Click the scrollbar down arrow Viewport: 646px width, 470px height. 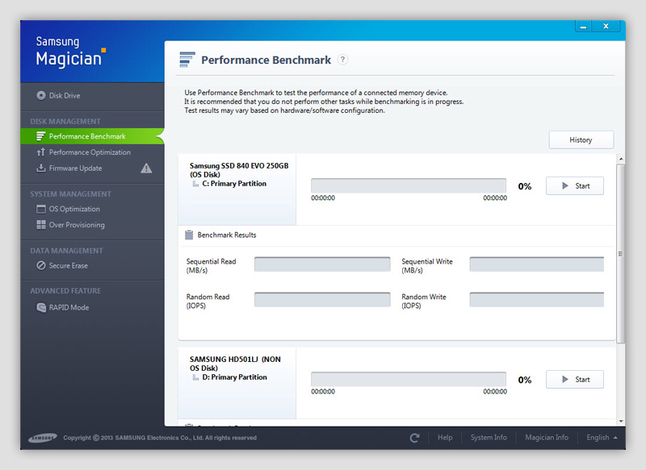[x=621, y=422]
